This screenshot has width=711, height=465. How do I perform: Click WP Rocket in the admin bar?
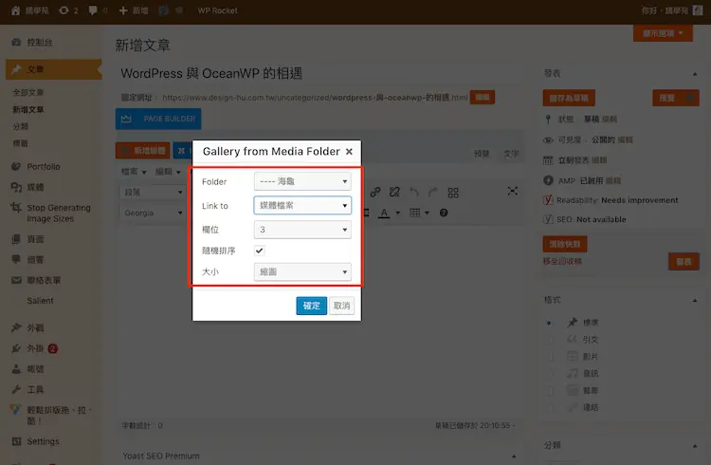click(x=217, y=10)
